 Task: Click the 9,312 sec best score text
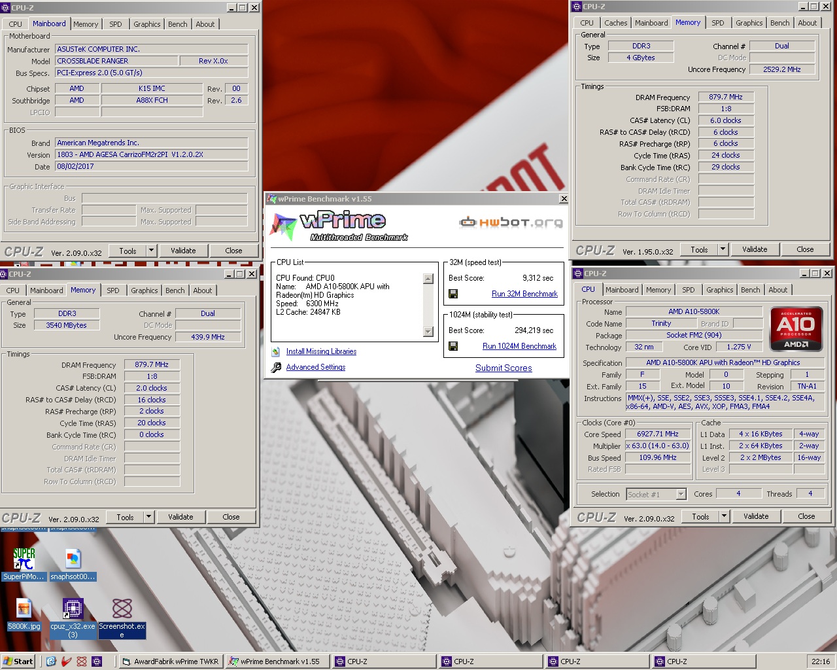(x=538, y=278)
